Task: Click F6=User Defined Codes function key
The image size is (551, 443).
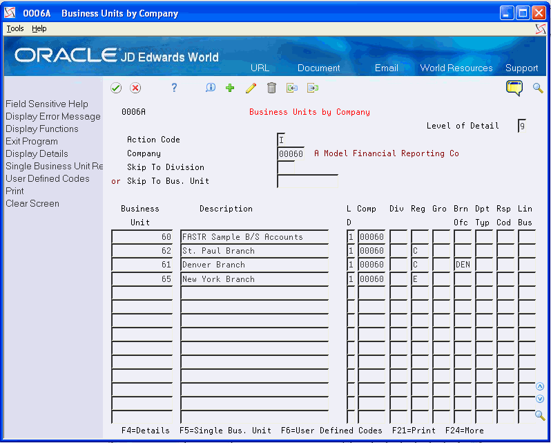Action: pyautogui.click(x=331, y=431)
